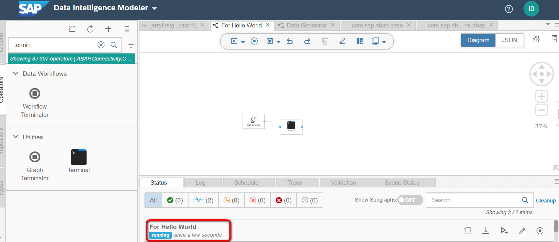559x242 pixels.
Task: Toggle Show Subgraphs switch
Action: (x=410, y=200)
